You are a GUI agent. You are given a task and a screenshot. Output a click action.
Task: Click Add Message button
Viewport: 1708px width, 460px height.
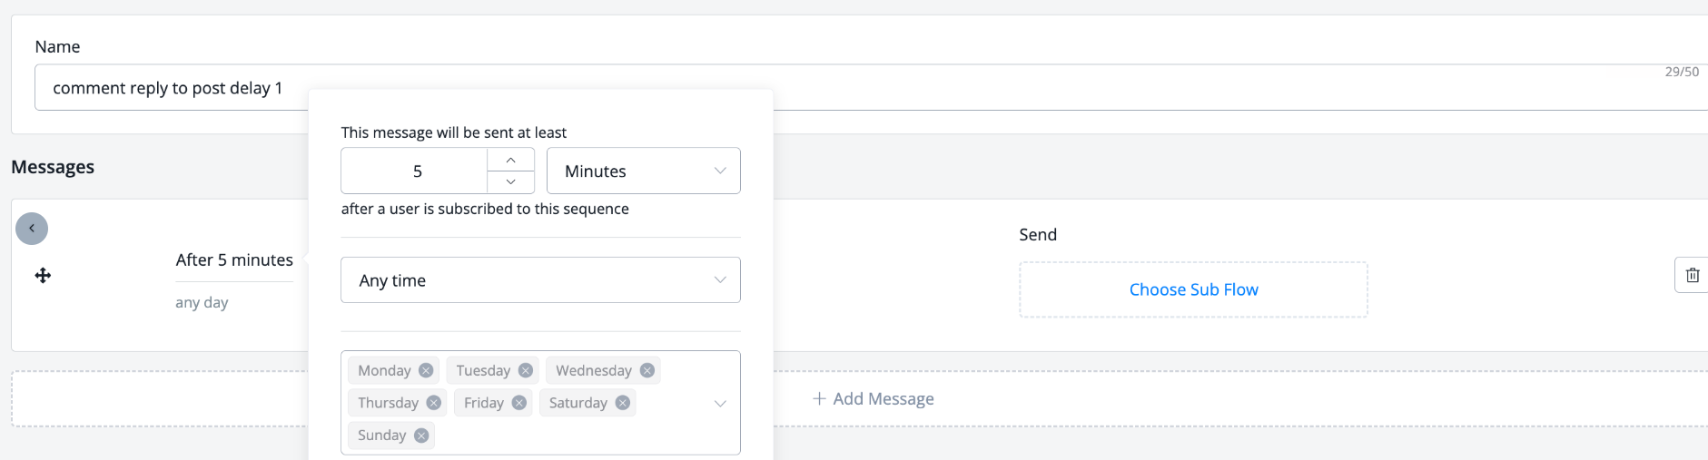click(x=873, y=398)
